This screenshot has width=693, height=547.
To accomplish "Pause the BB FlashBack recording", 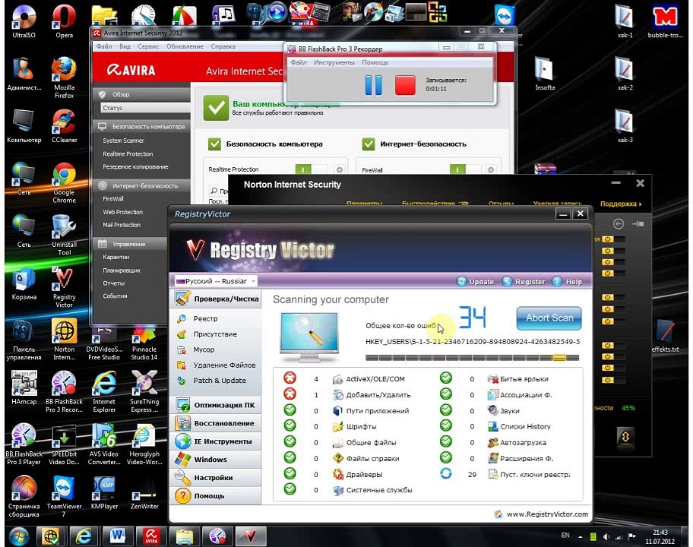I will (x=373, y=85).
